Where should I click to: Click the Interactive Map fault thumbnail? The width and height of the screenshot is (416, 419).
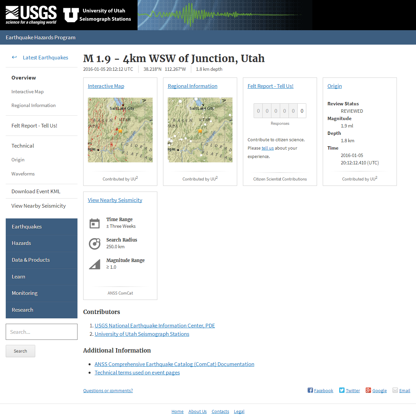point(120,130)
